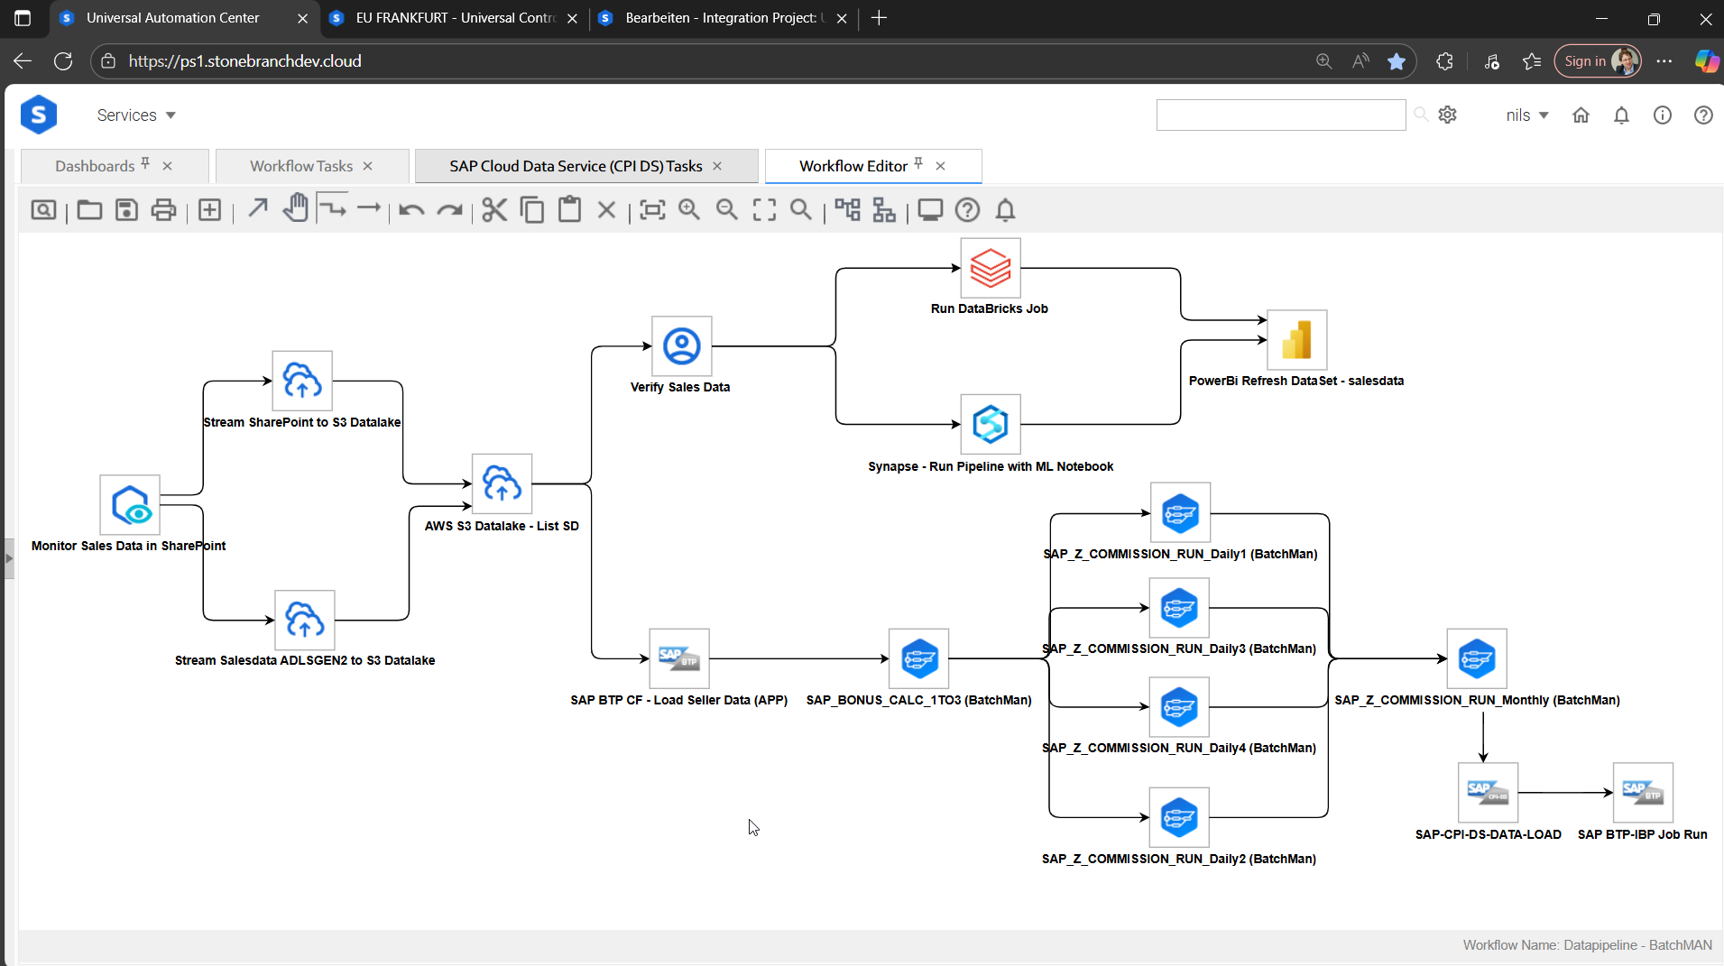Click the browser address bar URL
The width and height of the screenshot is (1724, 966).
coord(245,61)
